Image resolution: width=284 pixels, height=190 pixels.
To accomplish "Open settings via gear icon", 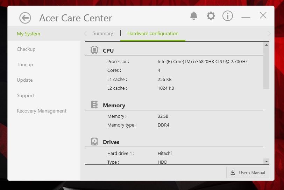I will click(211, 16).
